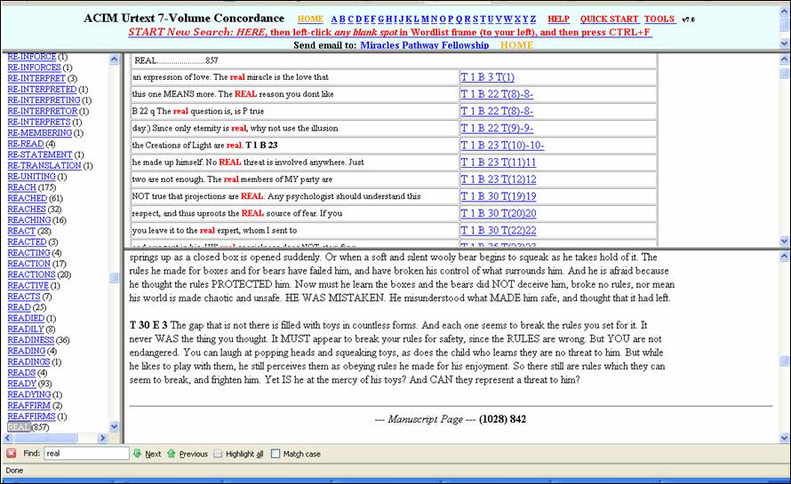Image resolution: width=791 pixels, height=484 pixels.
Task: Click inside the Find text field
Action: click(x=85, y=454)
